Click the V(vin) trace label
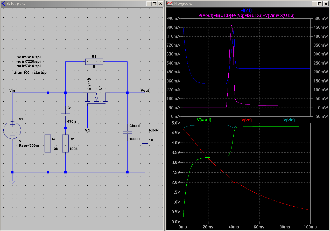 tap(289, 120)
